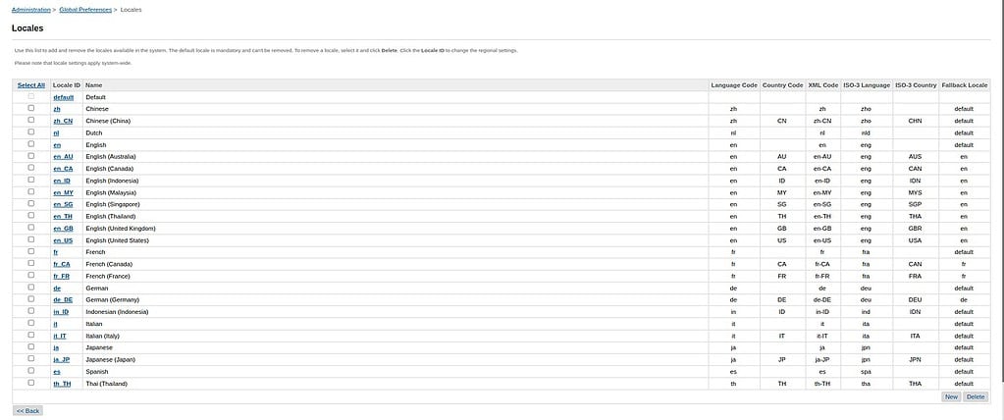1004x420 pixels.
Task: Tick the Spanish row checkbox
Action: point(30,371)
